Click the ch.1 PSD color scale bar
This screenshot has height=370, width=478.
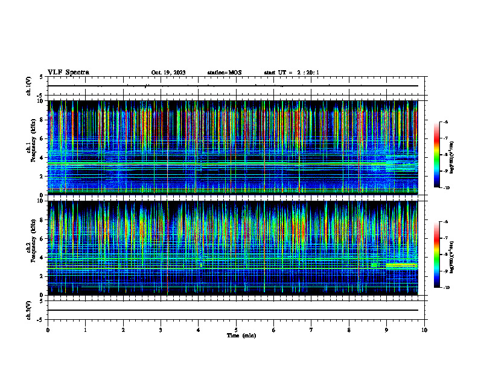pos(436,155)
